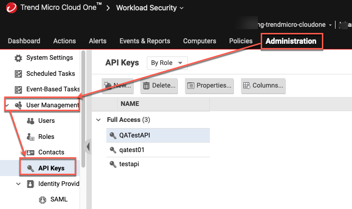Viewport: 352px width, 209px height.
Task: Click the Contacts card icon
Action: tap(31, 153)
